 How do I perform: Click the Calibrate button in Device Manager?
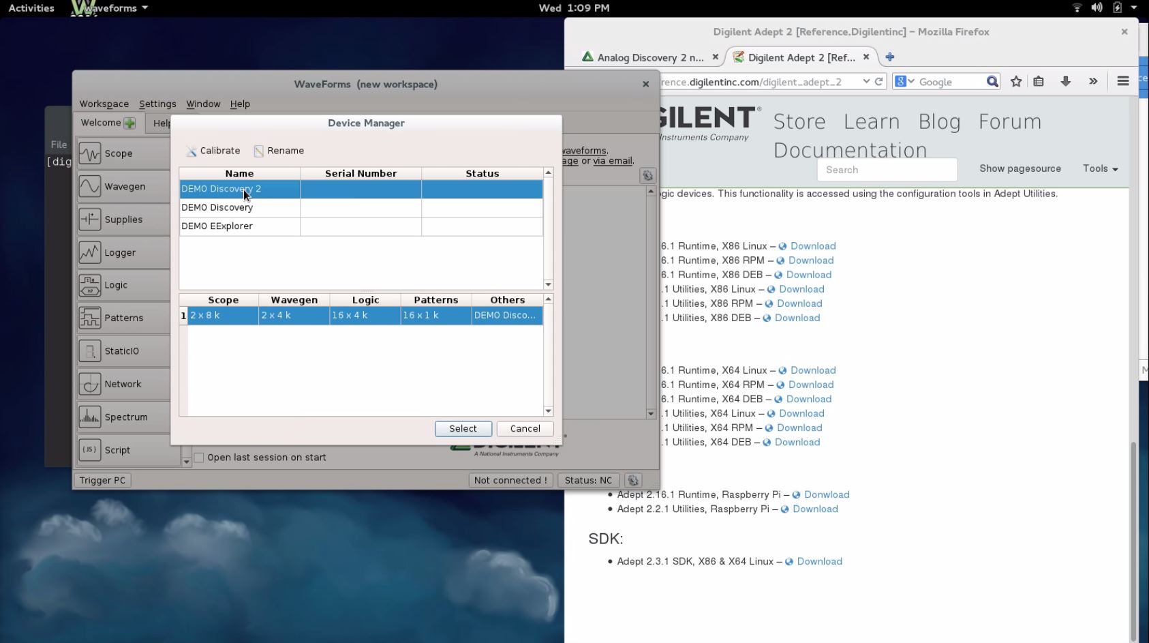(x=213, y=151)
